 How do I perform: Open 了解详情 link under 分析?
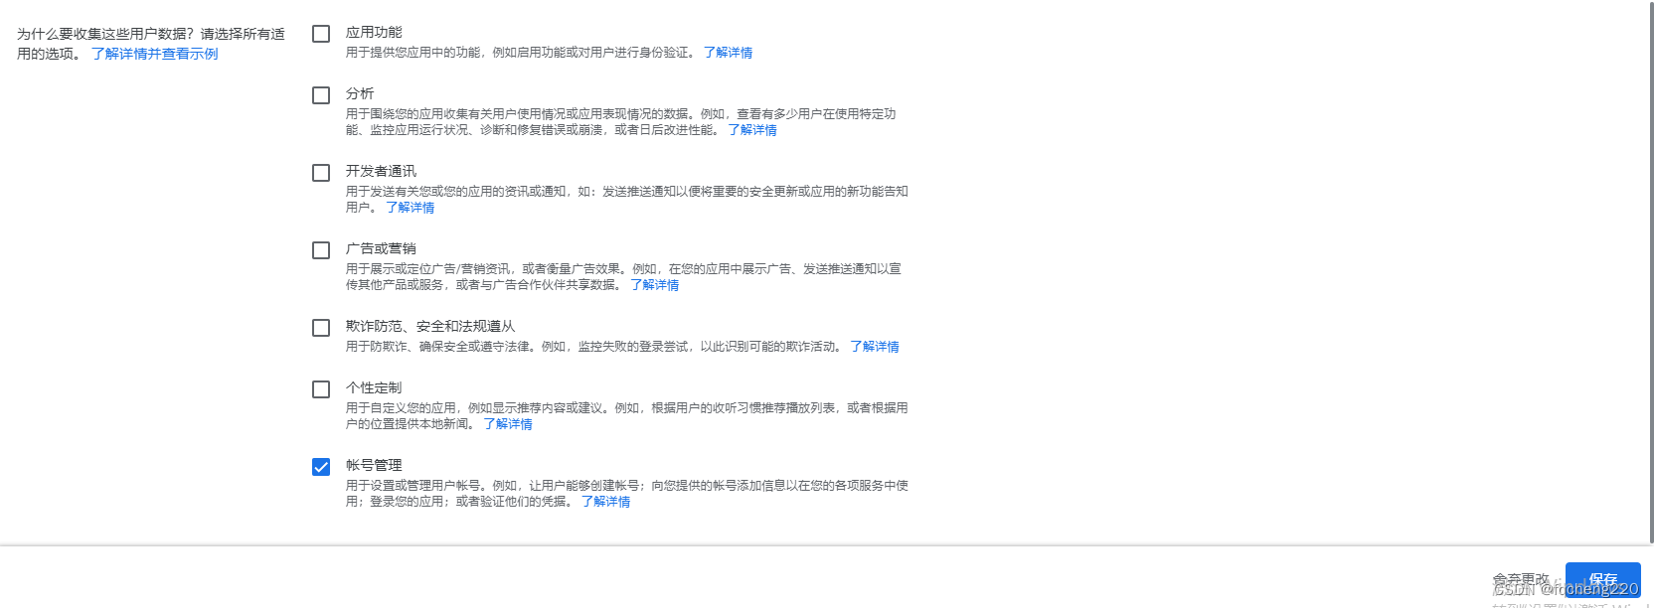752,130
